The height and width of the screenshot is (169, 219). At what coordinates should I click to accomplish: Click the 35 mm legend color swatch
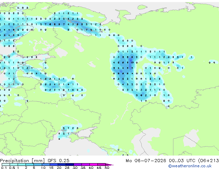(x=86, y=165)
